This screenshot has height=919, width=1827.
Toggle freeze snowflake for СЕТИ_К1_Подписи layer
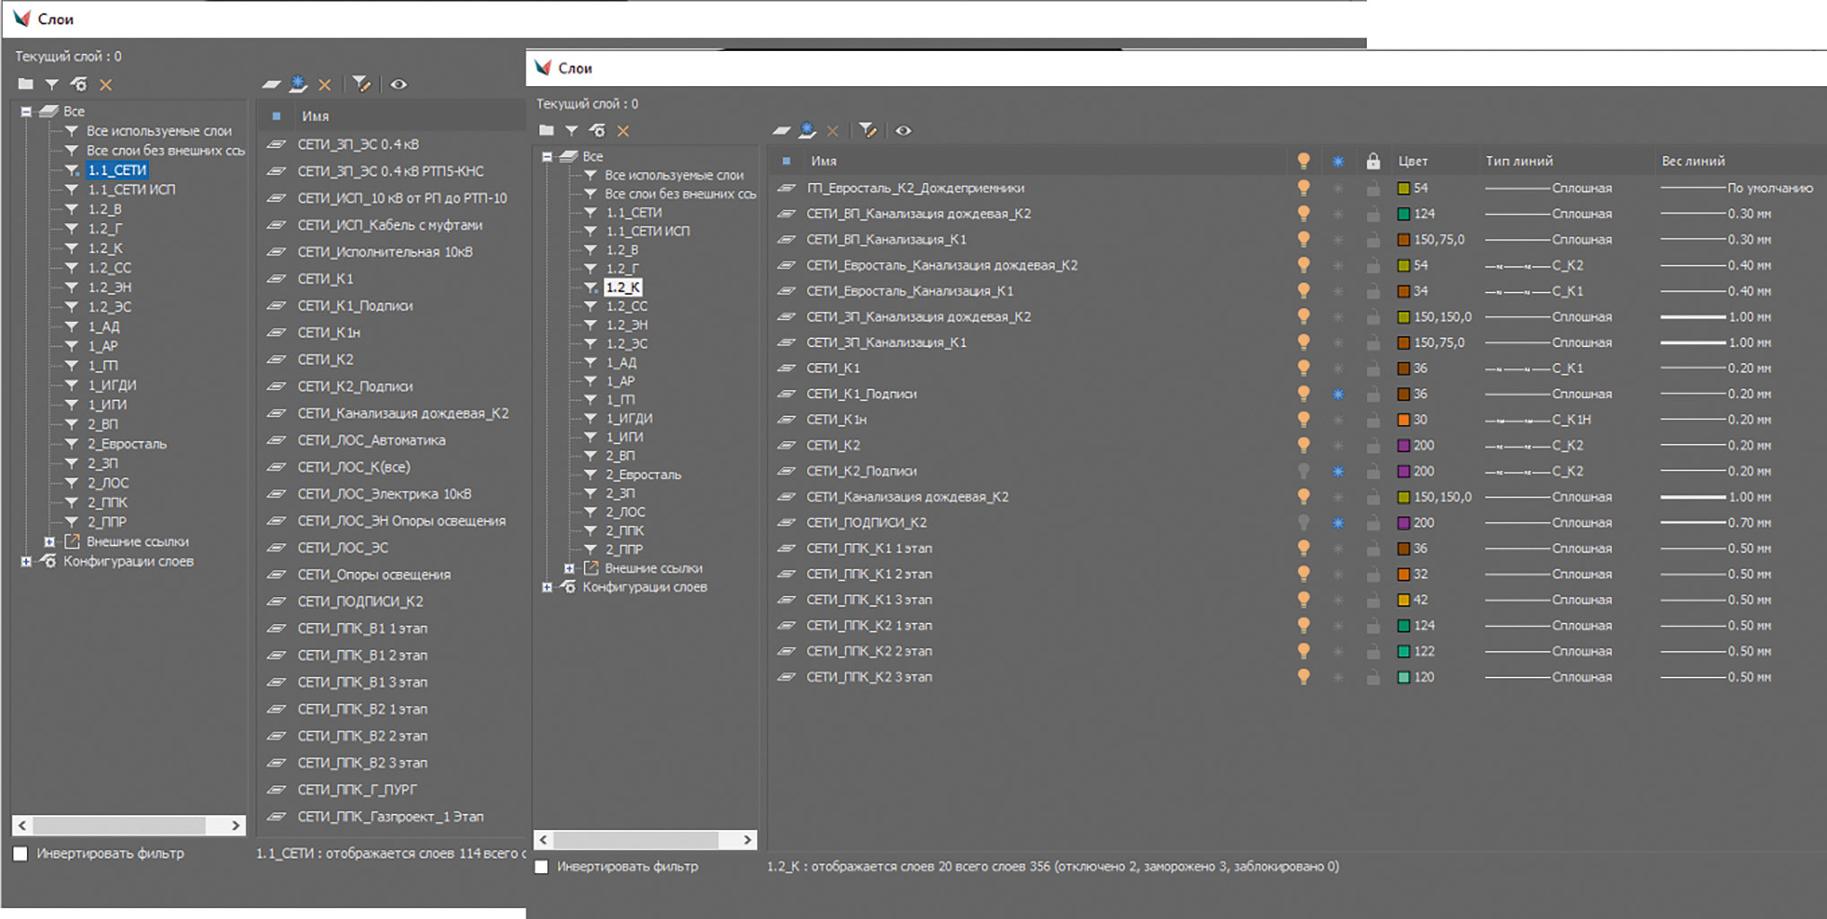pyautogui.click(x=1338, y=394)
